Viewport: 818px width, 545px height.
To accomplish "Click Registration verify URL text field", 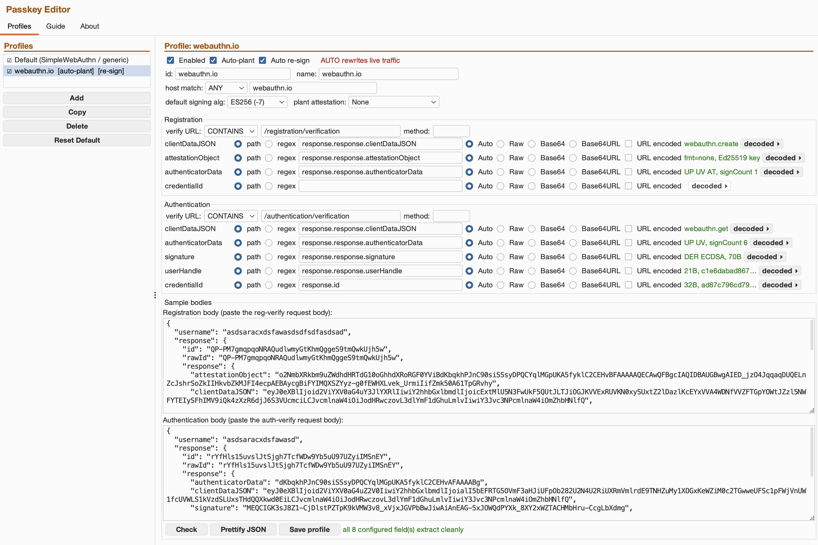I will pos(330,131).
